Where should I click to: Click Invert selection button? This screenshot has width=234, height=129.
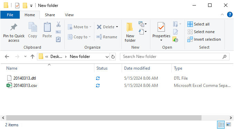coord(204,39)
